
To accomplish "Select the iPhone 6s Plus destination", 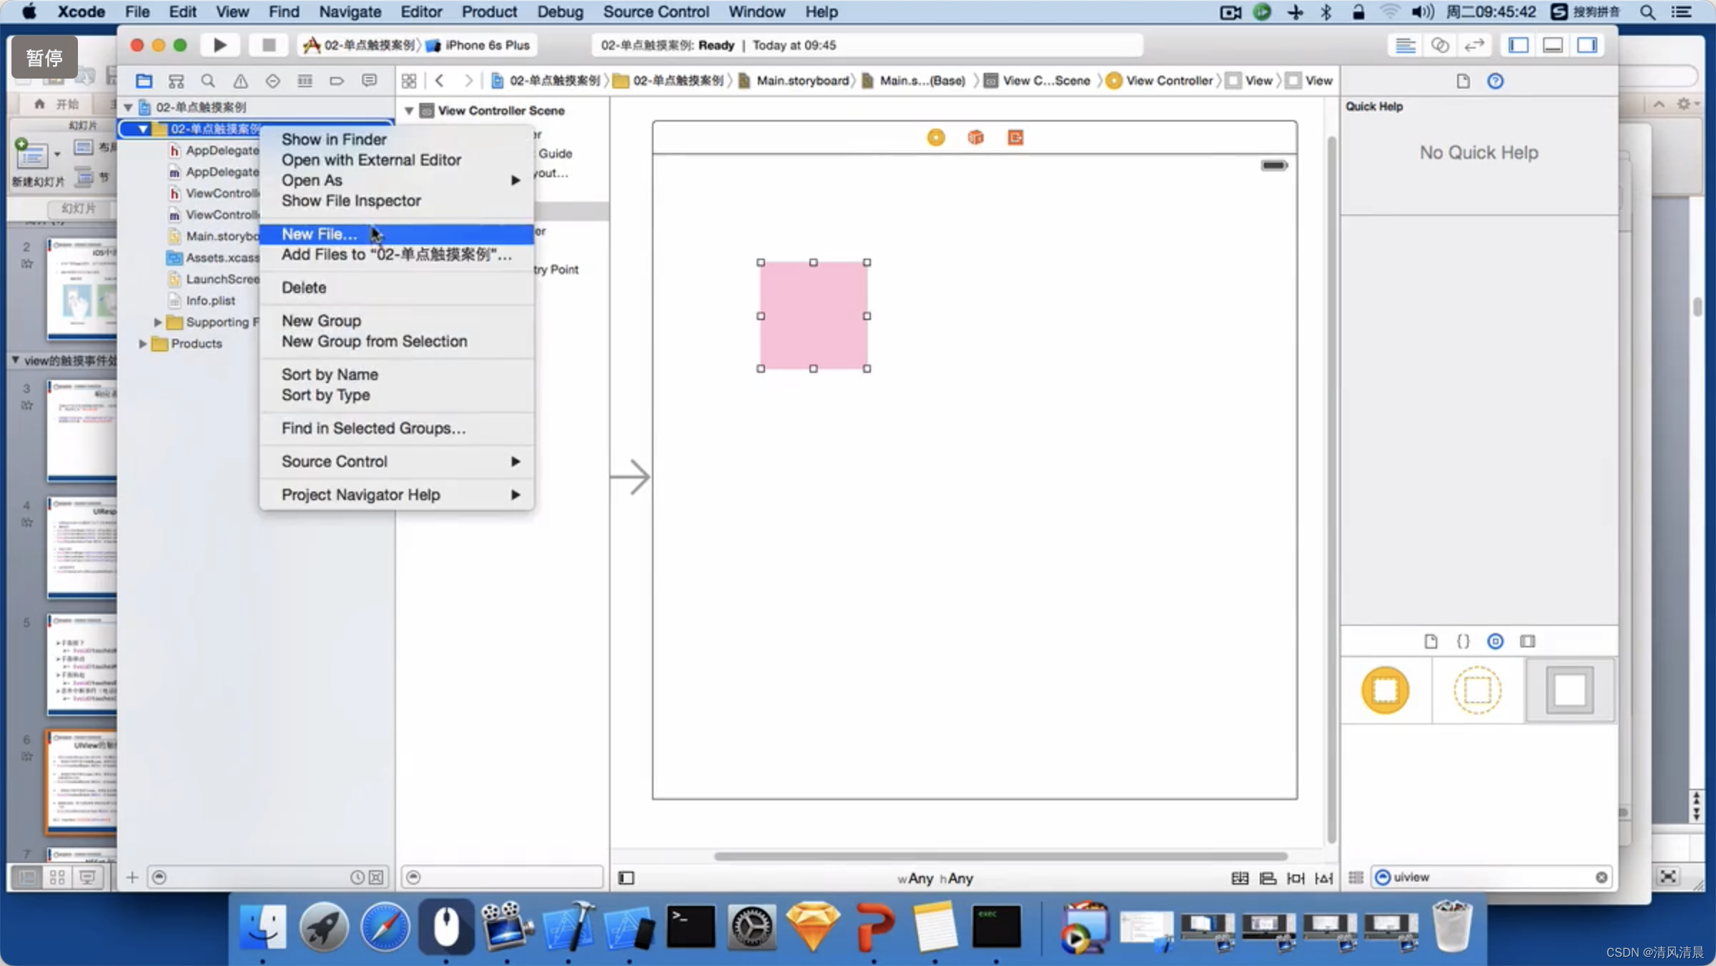I will point(478,45).
